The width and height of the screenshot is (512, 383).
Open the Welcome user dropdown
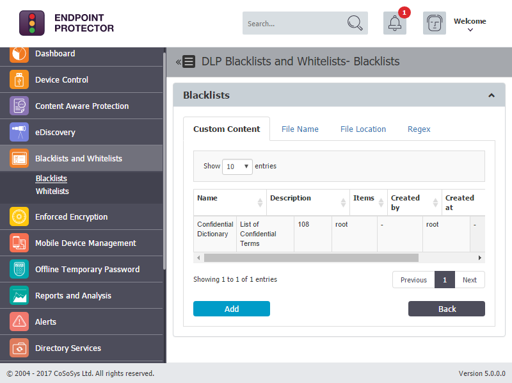(x=470, y=24)
